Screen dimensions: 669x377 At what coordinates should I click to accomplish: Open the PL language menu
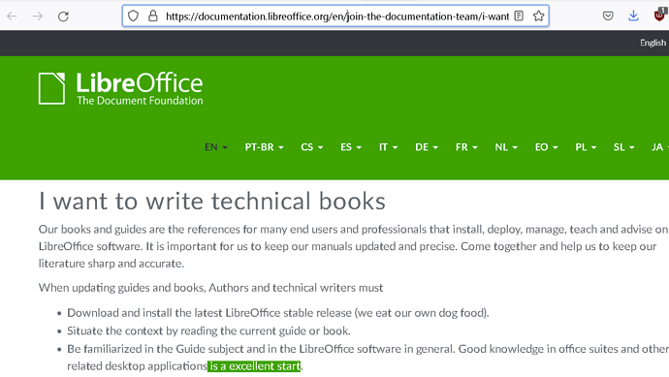[586, 147]
